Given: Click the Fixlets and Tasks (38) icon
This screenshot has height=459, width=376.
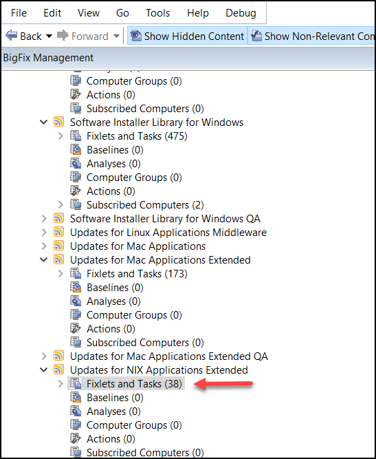Looking at the screenshot, I should tap(76, 383).
